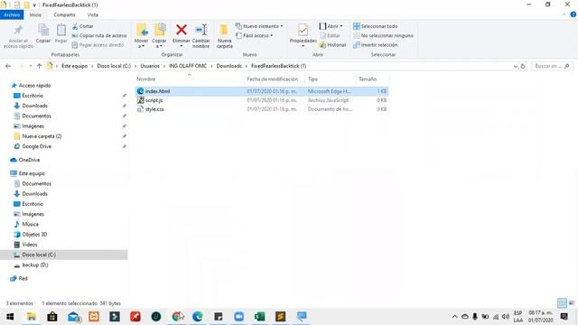Click Seleccionar todo
Viewport: 578px width, 325px height.
pyautogui.click(x=376, y=26)
